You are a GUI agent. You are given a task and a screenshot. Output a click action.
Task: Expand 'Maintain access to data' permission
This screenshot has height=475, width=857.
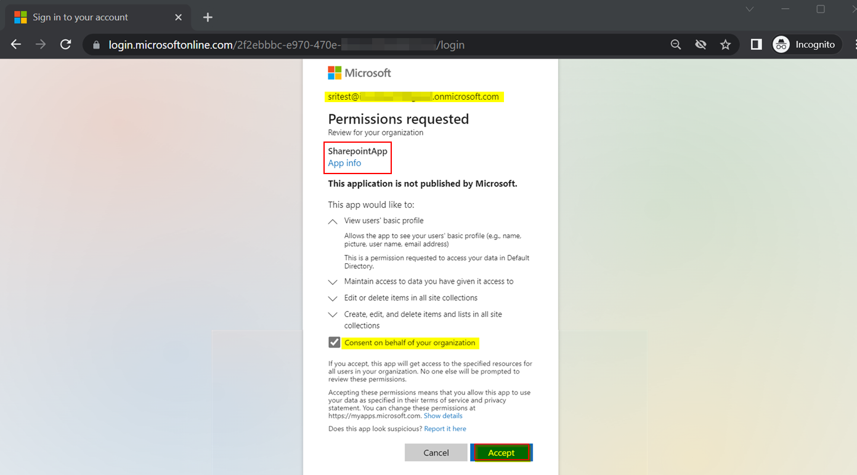[333, 282]
